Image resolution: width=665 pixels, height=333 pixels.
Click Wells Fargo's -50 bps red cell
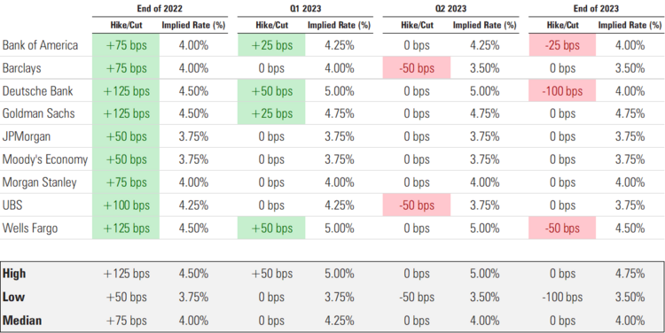click(562, 228)
